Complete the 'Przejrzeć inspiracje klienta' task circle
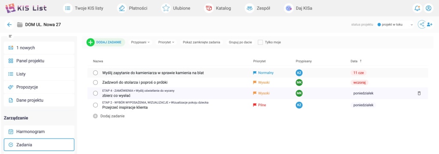The width and height of the screenshot is (439, 154). click(x=95, y=105)
